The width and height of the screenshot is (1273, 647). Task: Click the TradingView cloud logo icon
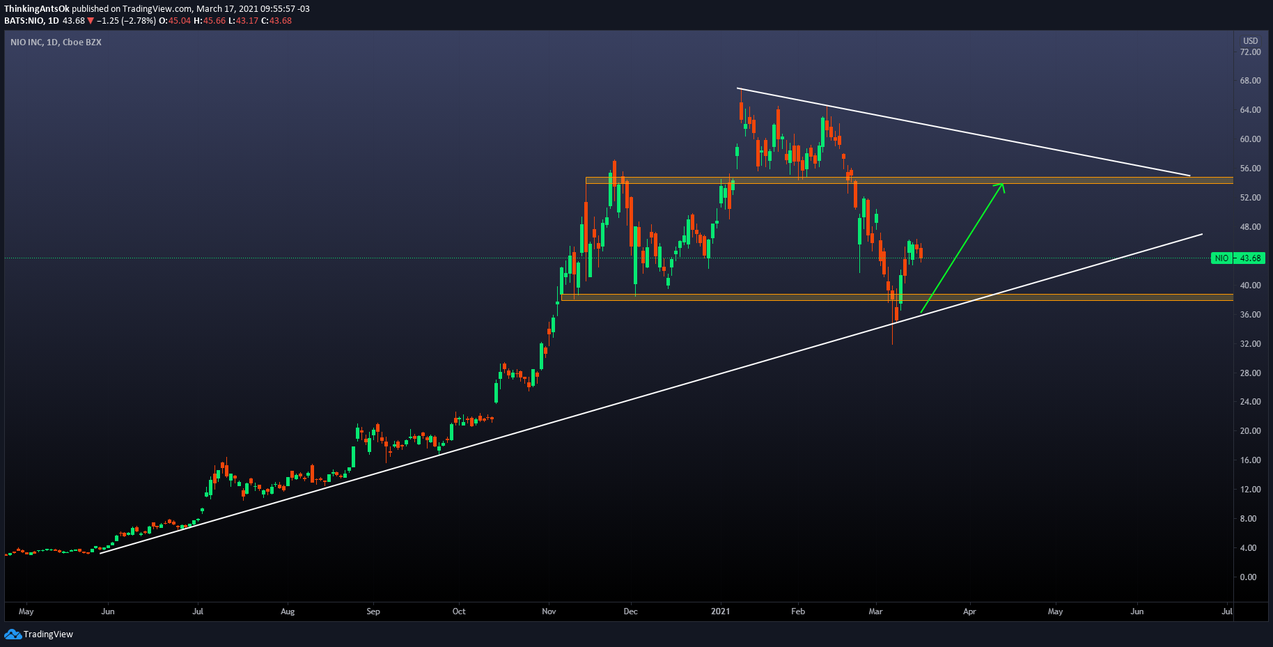click(x=13, y=634)
